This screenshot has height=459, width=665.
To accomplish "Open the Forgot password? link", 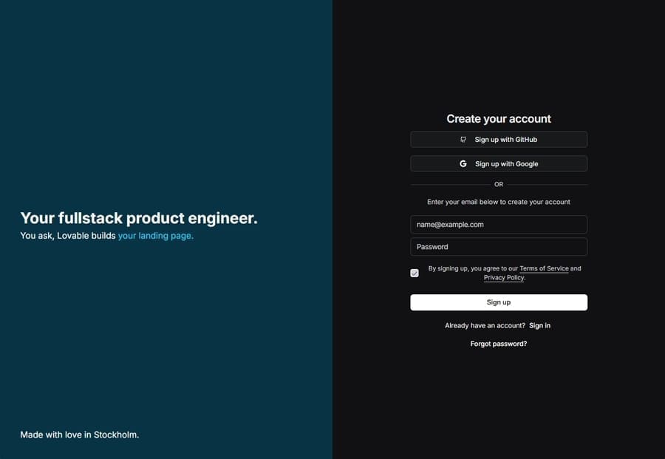I will click(498, 344).
